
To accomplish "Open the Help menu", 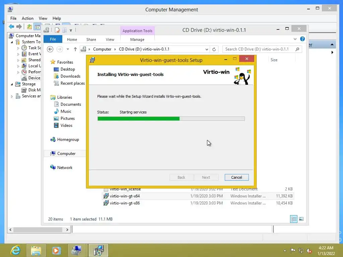I will pyautogui.click(x=57, y=18).
